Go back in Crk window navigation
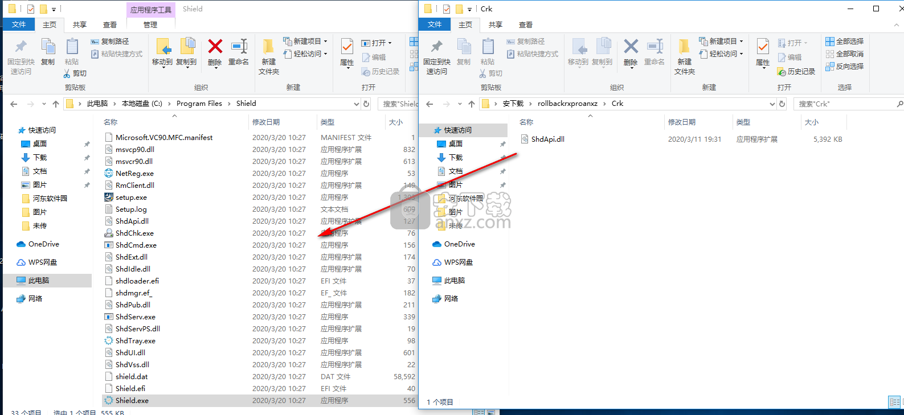Image resolution: width=904 pixels, height=415 pixels. pos(430,104)
